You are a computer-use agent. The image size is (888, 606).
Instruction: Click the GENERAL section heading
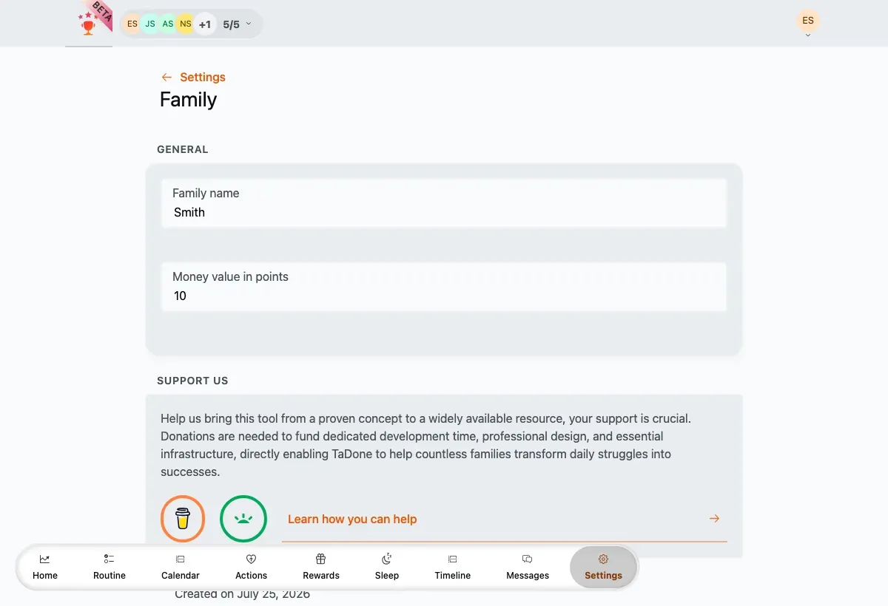pyautogui.click(x=183, y=149)
